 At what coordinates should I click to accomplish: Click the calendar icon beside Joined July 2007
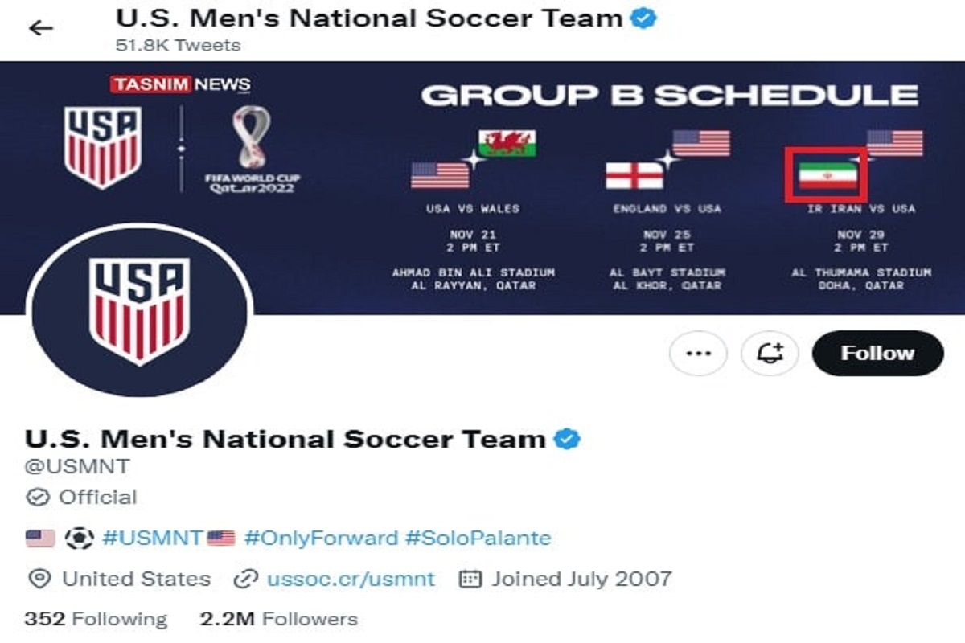point(470,579)
